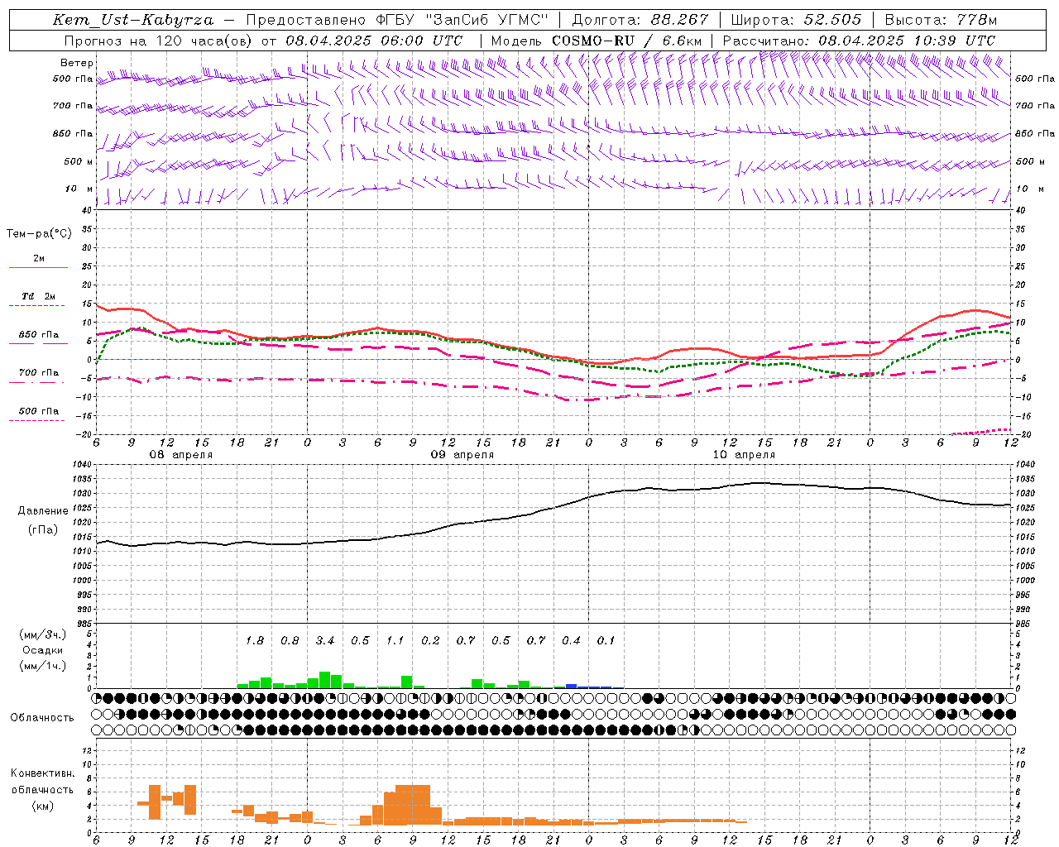Click the 'Тем-ра(°C)' temperature panel label
This screenshot has height=847, width=1059.
(x=39, y=234)
